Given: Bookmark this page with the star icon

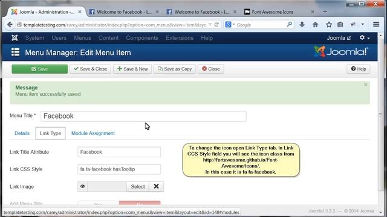Looking at the screenshot, I should click(x=329, y=24).
